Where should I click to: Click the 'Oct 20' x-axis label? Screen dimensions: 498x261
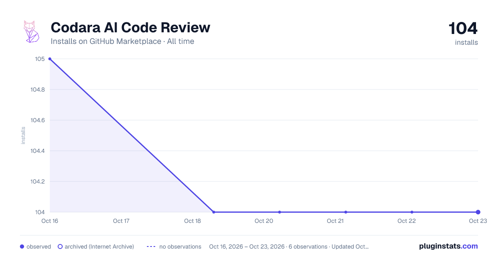pyautogui.click(x=264, y=221)
